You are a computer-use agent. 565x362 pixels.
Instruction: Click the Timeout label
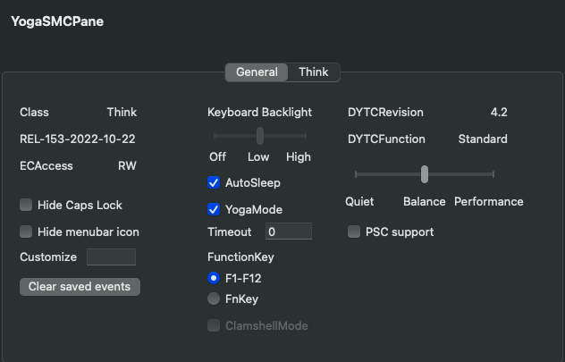[229, 232]
